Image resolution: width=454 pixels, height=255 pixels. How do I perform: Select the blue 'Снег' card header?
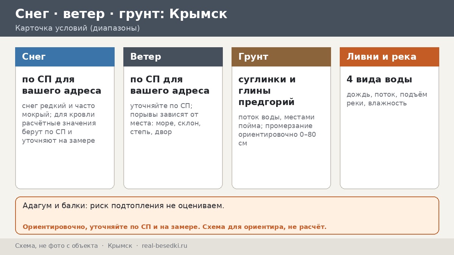click(65, 57)
